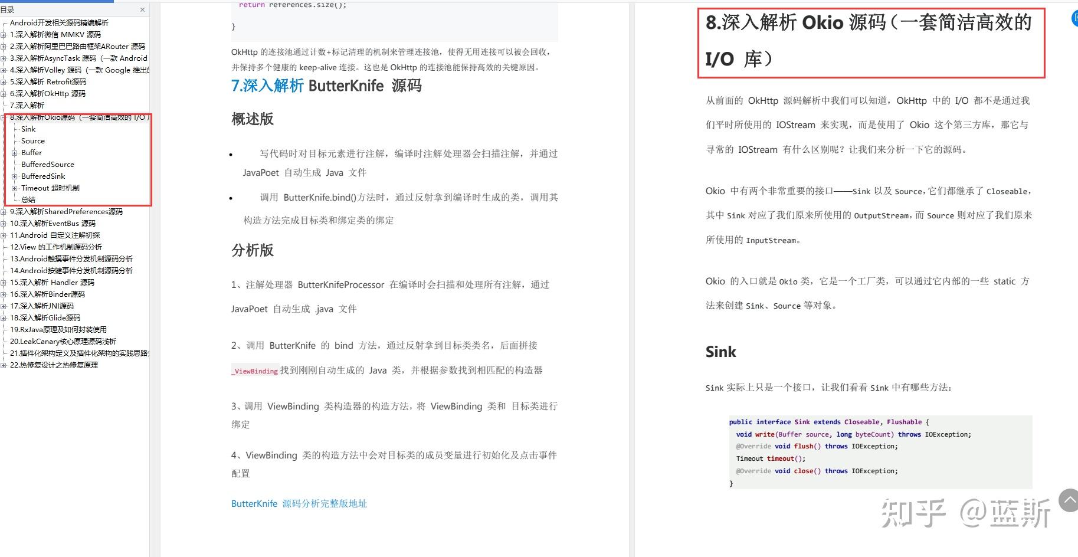Go to Timeout 超时机制 bookmark
This screenshot has width=1078, height=557.
tap(50, 188)
